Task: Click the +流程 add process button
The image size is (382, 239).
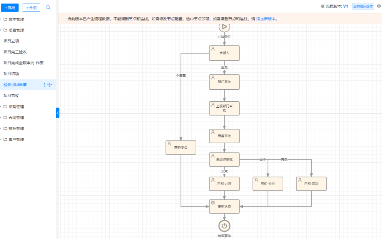Action: pyautogui.click(x=10, y=7)
